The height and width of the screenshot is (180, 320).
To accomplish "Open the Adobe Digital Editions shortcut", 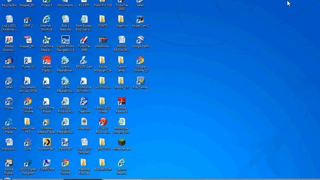I will [x=9, y=166].
